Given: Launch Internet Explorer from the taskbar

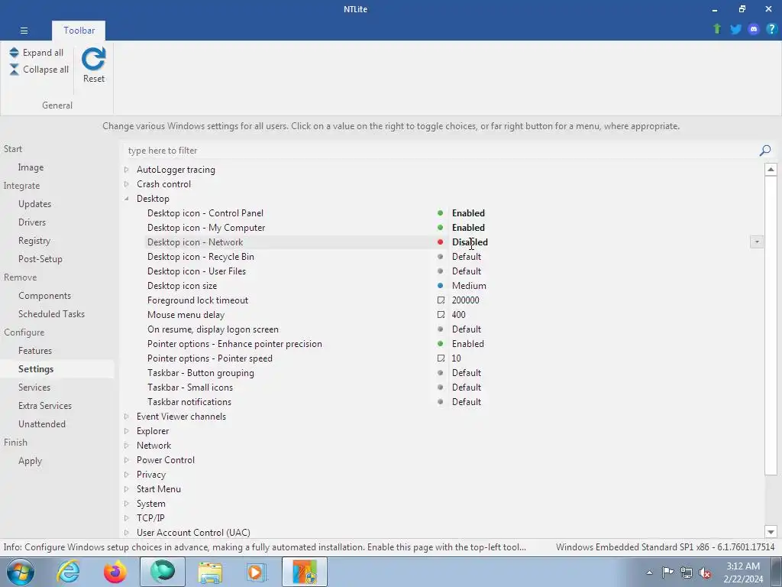Looking at the screenshot, I should [x=68, y=572].
